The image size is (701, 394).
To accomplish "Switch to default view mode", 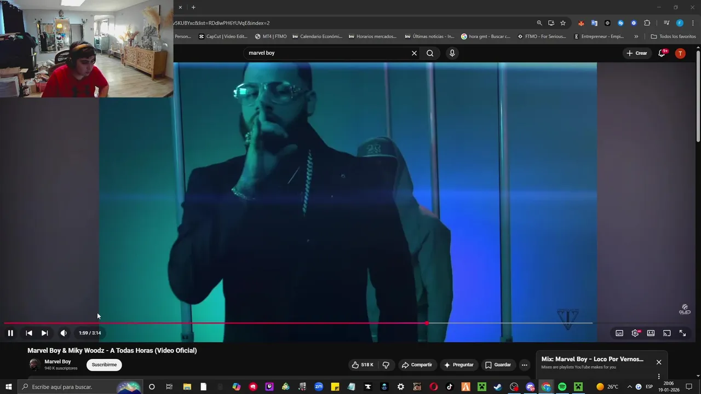I will [651, 333].
